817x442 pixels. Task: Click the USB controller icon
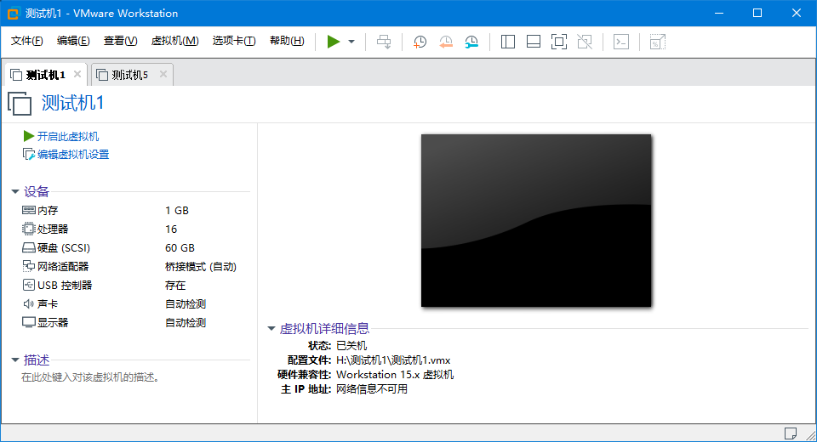point(29,285)
